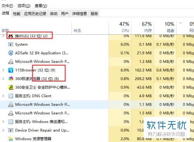Click the 162.3 MB memory value for 115Browser
Viewport: 194px width, 142px height.
[143, 70]
